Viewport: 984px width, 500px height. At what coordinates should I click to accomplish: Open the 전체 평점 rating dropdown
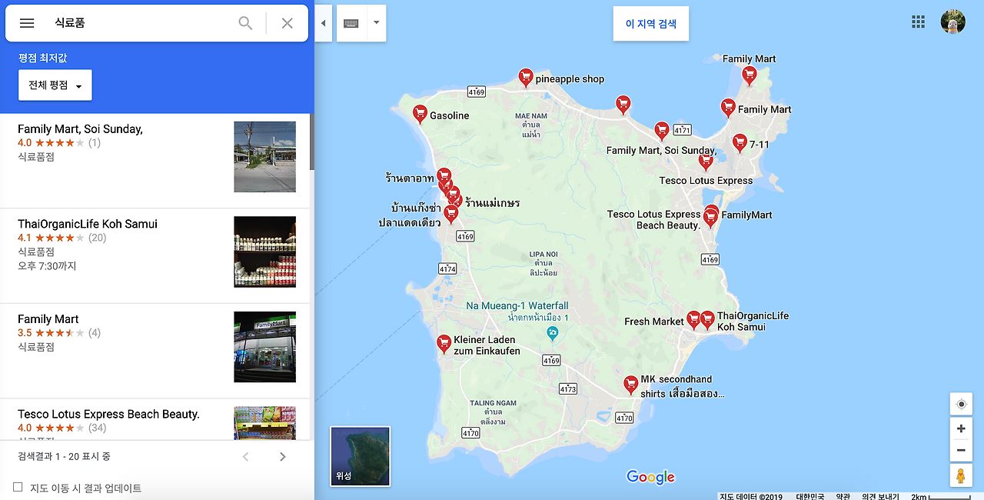[x=55, y=85]
